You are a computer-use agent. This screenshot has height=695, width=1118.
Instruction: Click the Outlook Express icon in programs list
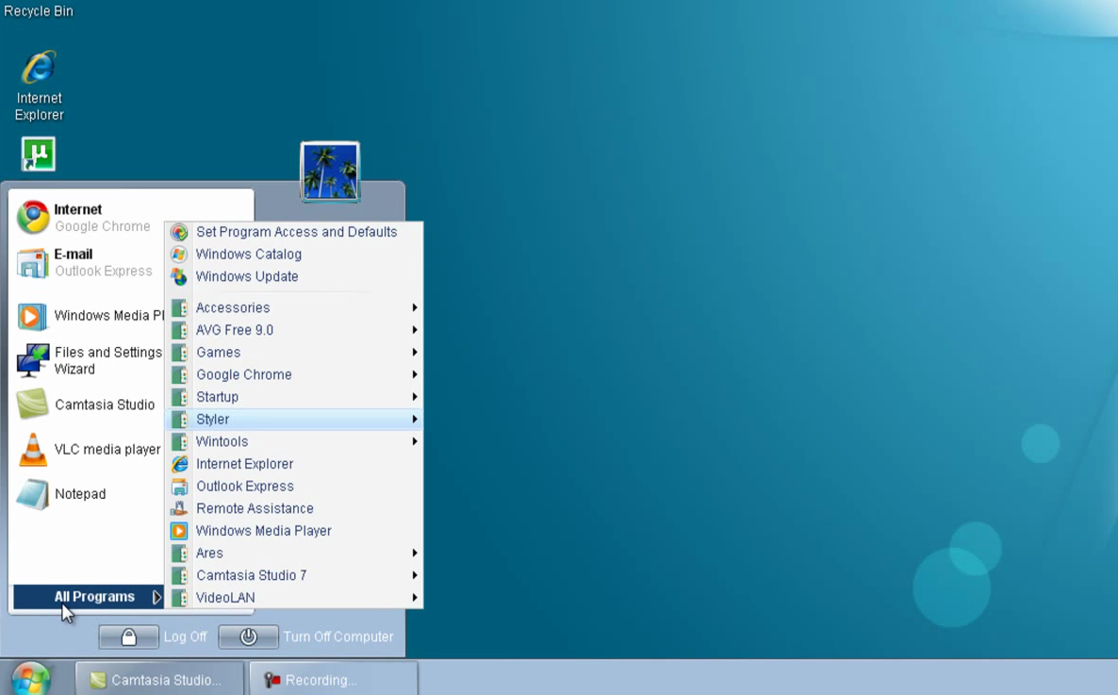(x=179, y=486)
